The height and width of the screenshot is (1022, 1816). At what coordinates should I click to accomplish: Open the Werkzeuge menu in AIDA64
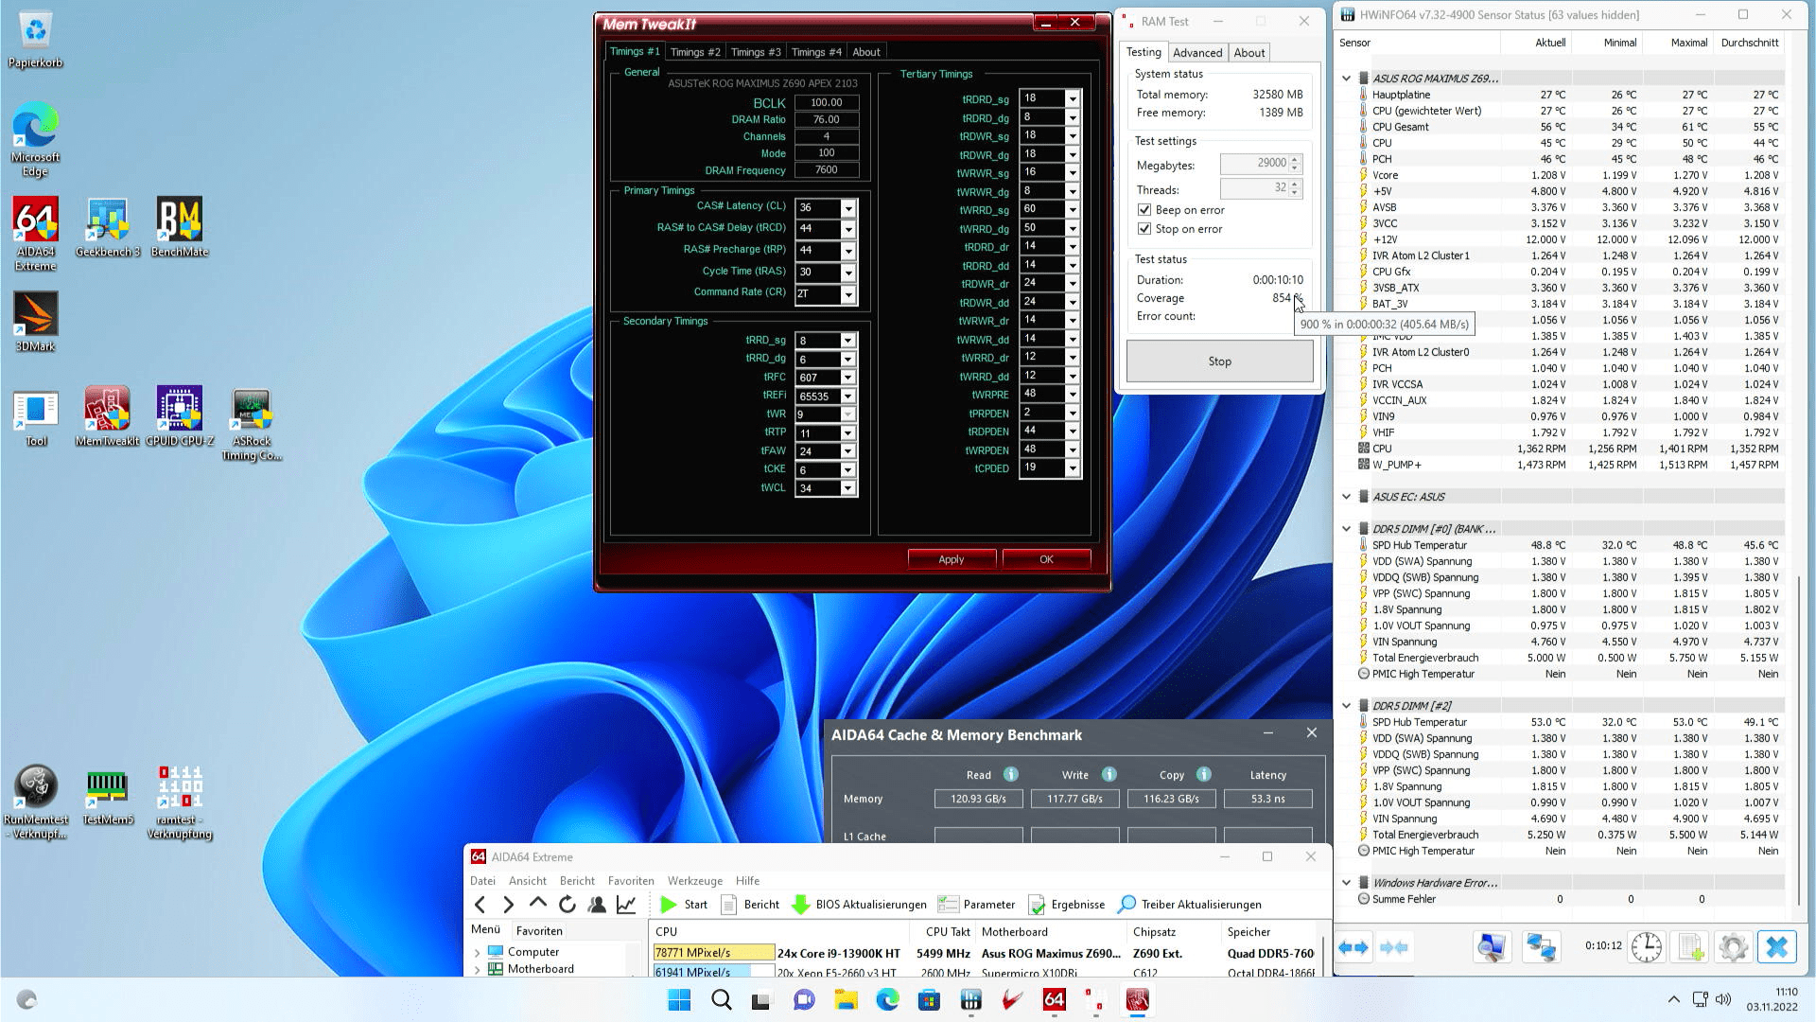tap(694, 881)
